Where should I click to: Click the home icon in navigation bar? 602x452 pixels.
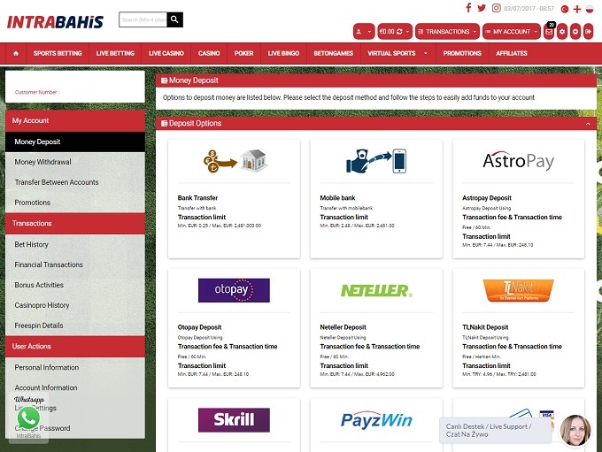[x=15, y=53]
